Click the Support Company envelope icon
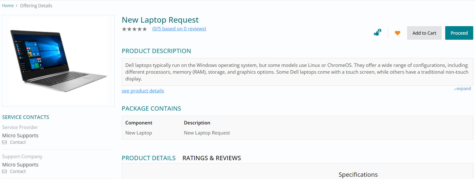The image size is (475, 179). 5,171
